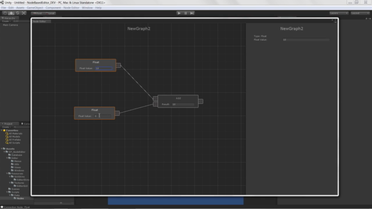This screenshot has height=209, width=372.
Task: Open the Layers dropdown
Action: point(339,13)
